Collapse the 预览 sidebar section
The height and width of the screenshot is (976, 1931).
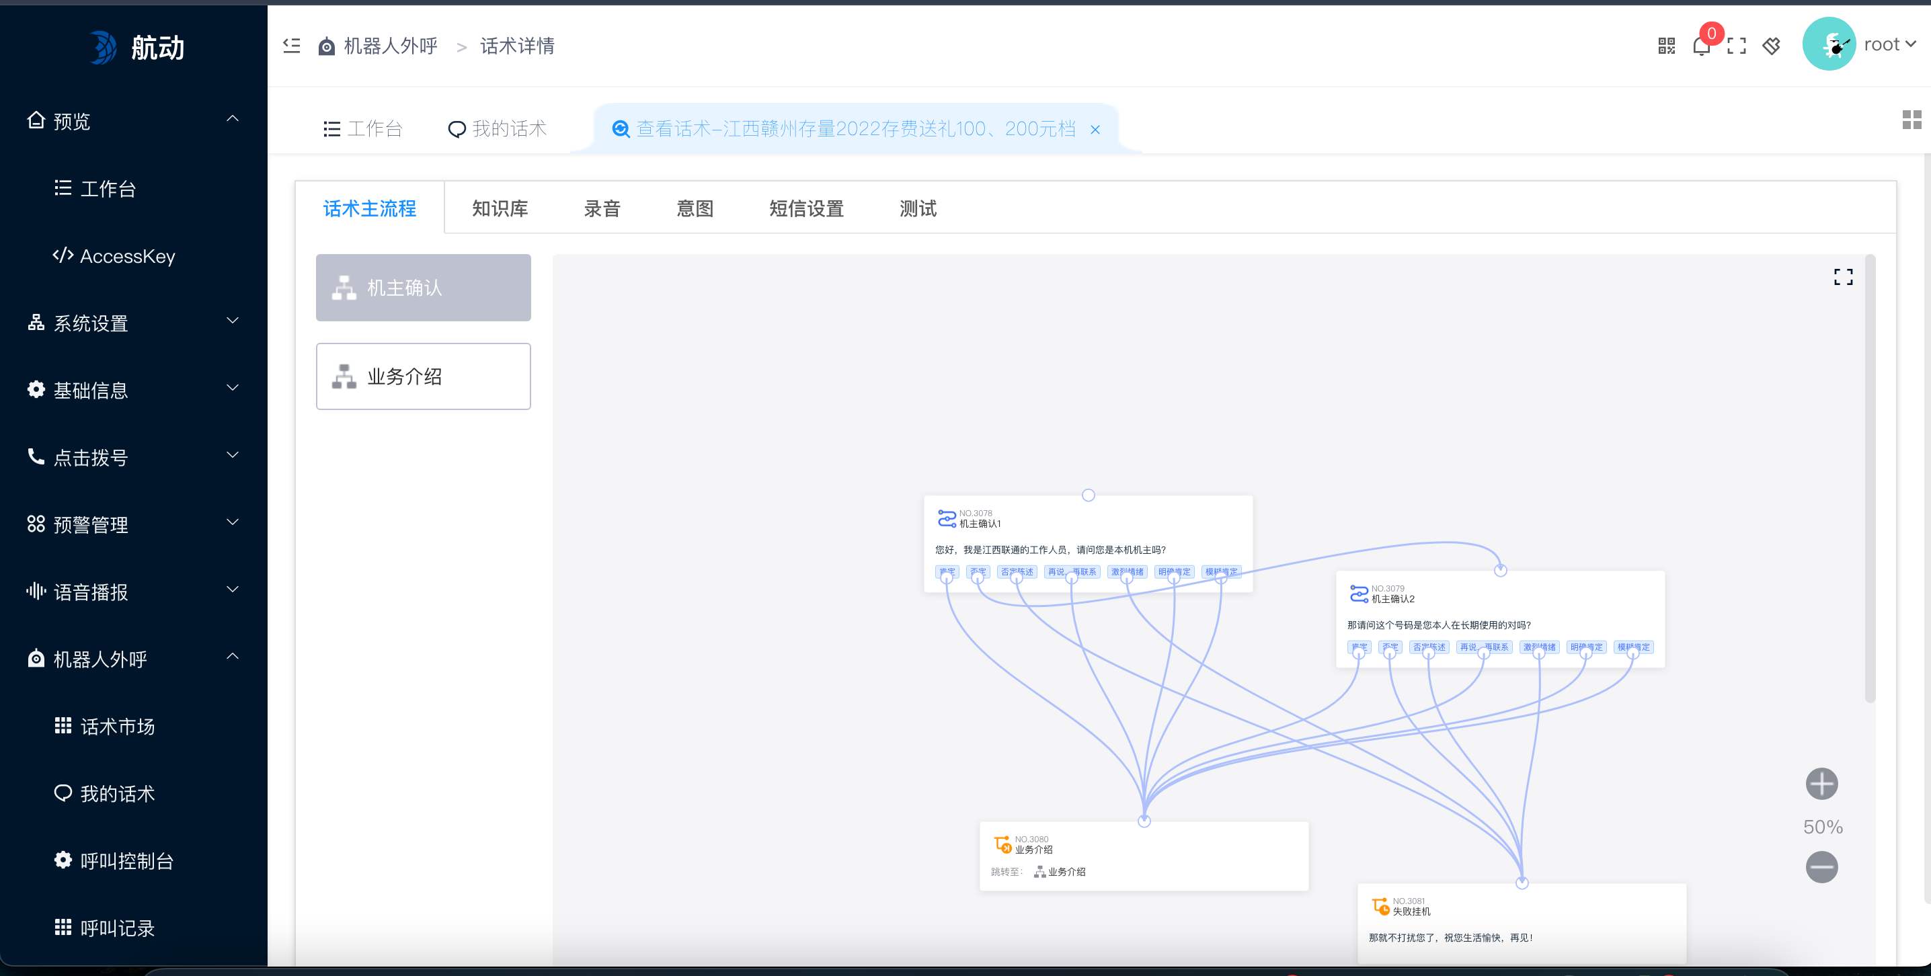click(x=233, y=118)
